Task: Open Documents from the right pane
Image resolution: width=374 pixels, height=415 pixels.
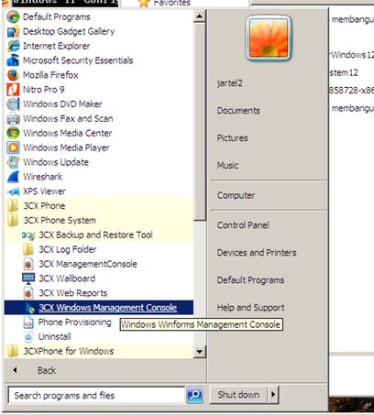Action: point(238,111)
